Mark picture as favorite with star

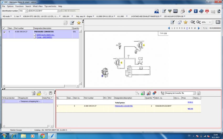coord(185,22)
